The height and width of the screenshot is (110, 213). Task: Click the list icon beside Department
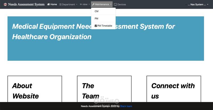tap(60, 5)
